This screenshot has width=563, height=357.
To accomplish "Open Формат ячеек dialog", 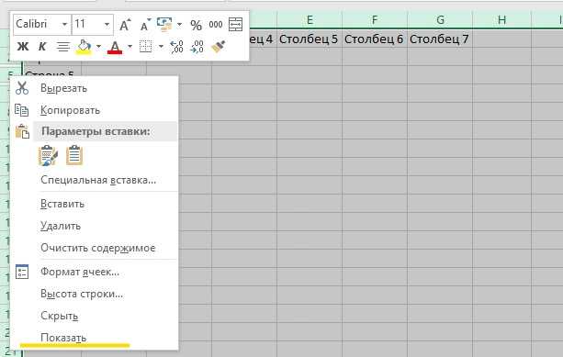I will click(x=80, y=272).
